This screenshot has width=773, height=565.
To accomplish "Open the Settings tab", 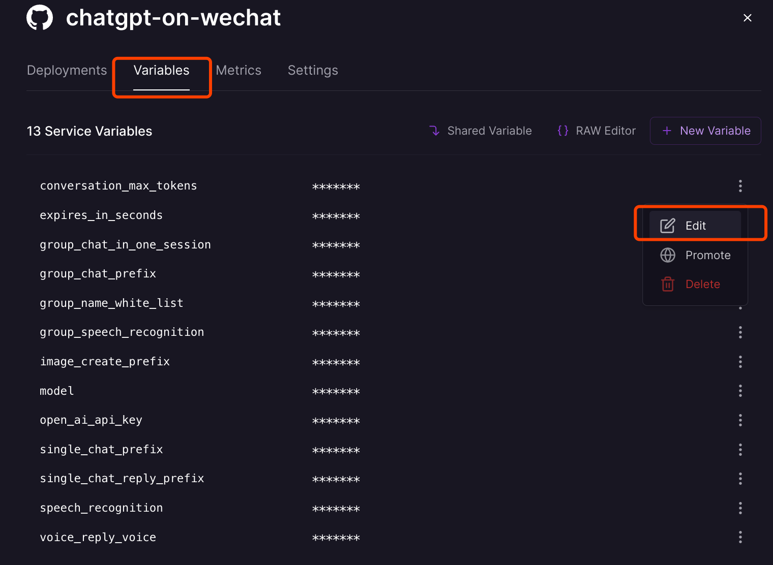I will 313,70.
